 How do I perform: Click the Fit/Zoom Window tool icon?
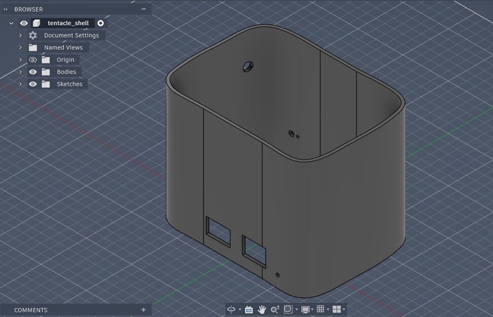(x=288, y=309)
